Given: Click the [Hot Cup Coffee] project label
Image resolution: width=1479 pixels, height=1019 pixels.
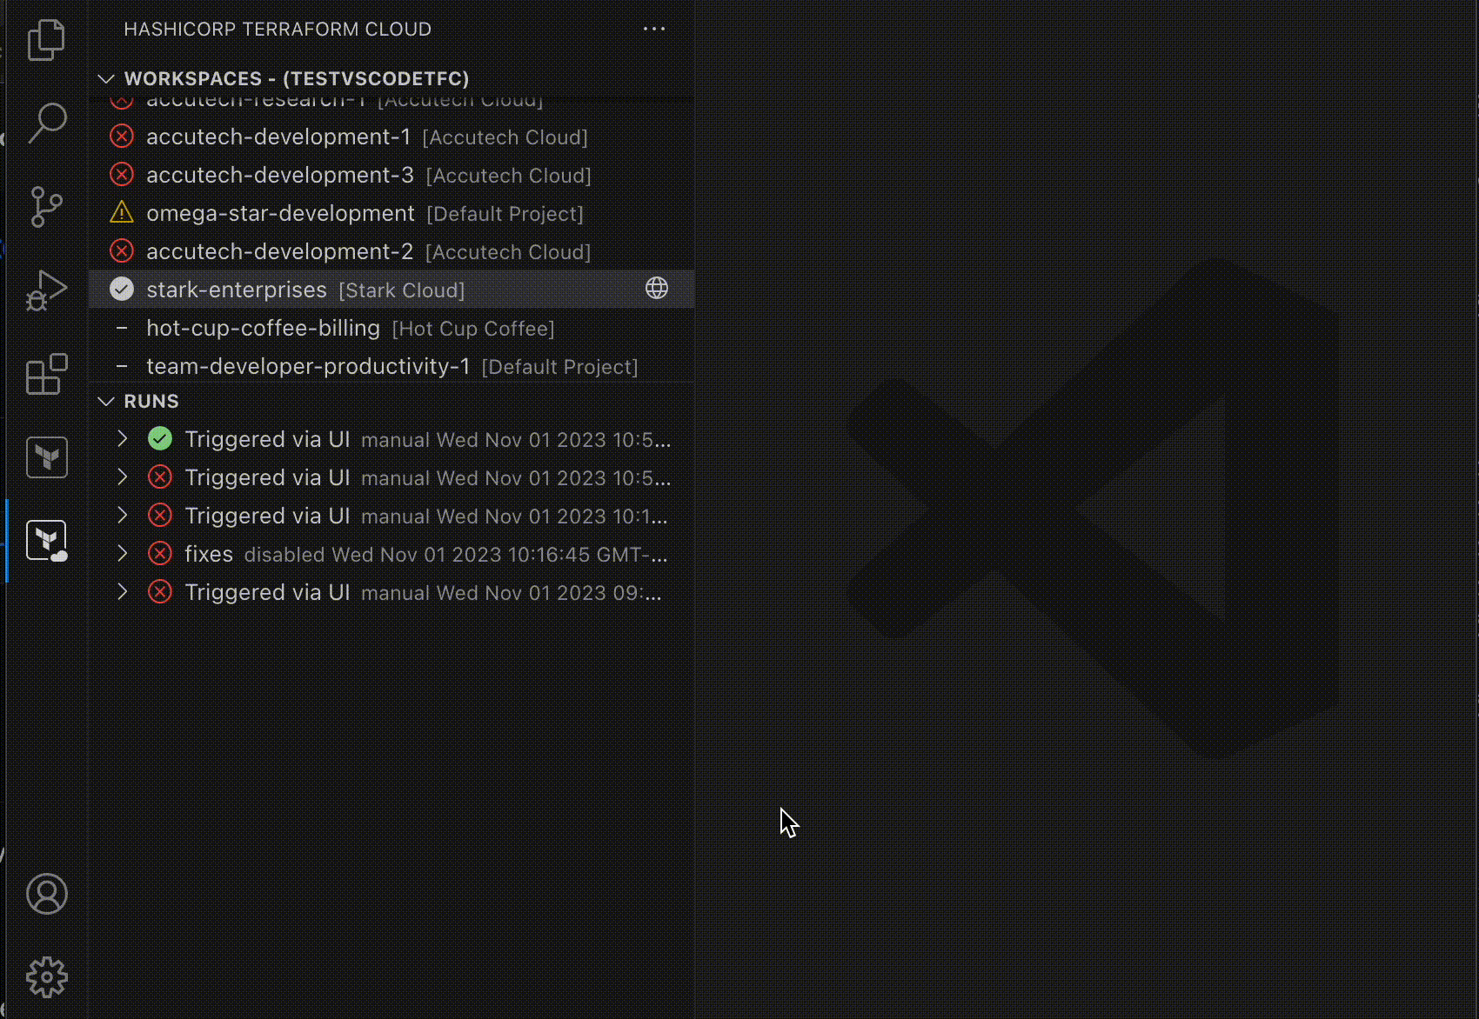Looking at the screenshot, I should [473, 329].
